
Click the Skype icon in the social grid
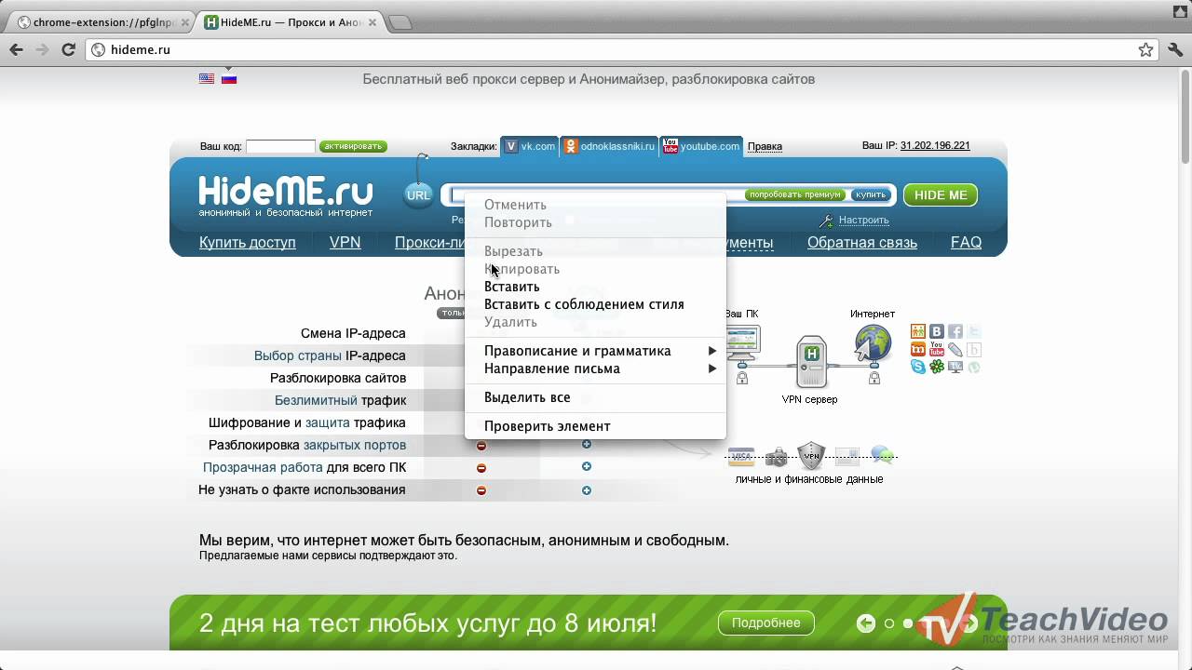[918, 367]
